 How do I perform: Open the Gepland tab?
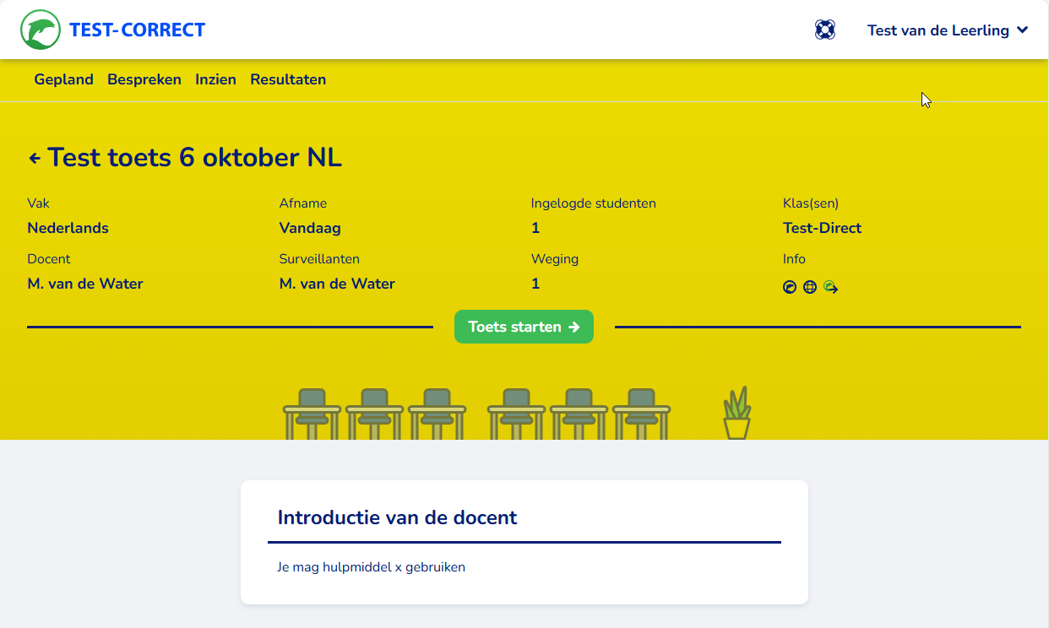click(x=63, y=79)
